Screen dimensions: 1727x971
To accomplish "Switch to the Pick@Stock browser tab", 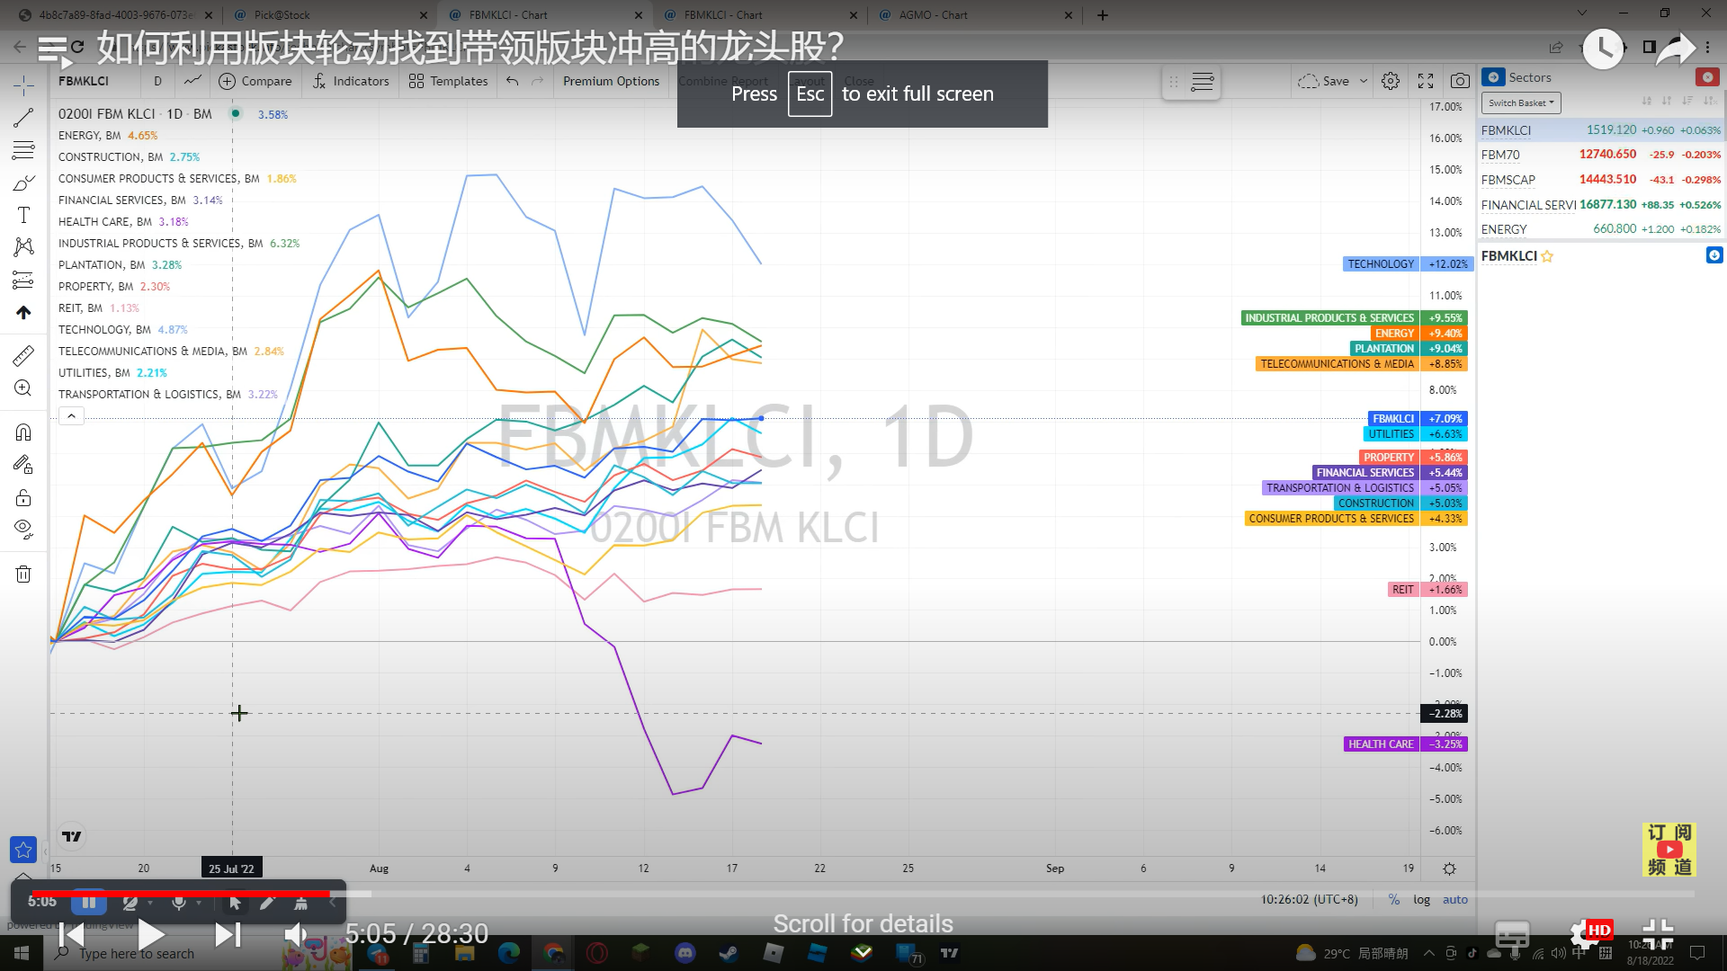I will [x=279, y=14].
